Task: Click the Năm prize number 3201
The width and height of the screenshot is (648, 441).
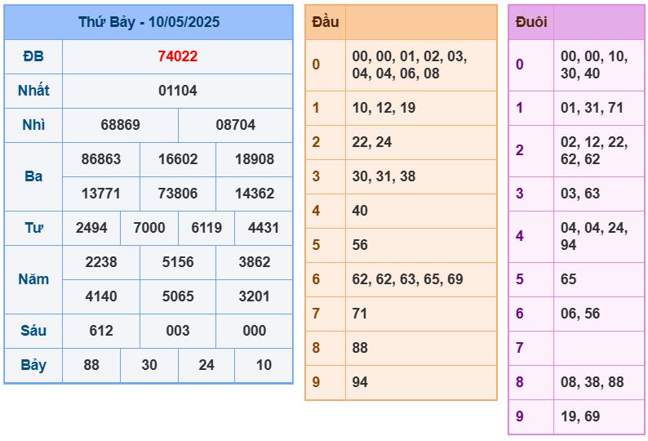Action: [255, 296]
